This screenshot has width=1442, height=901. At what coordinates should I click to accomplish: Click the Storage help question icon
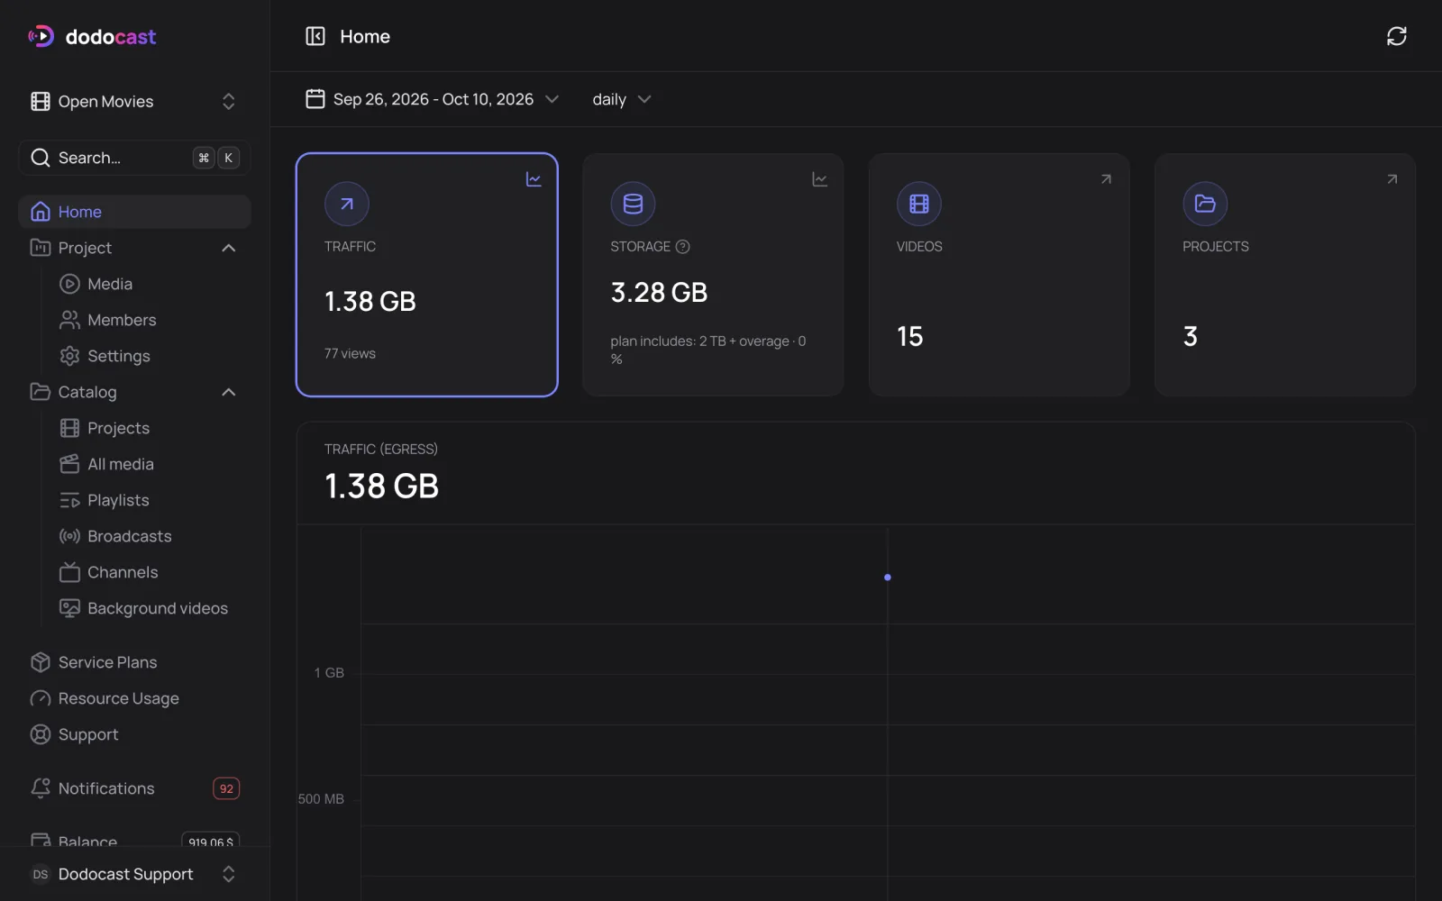(683, 247)
